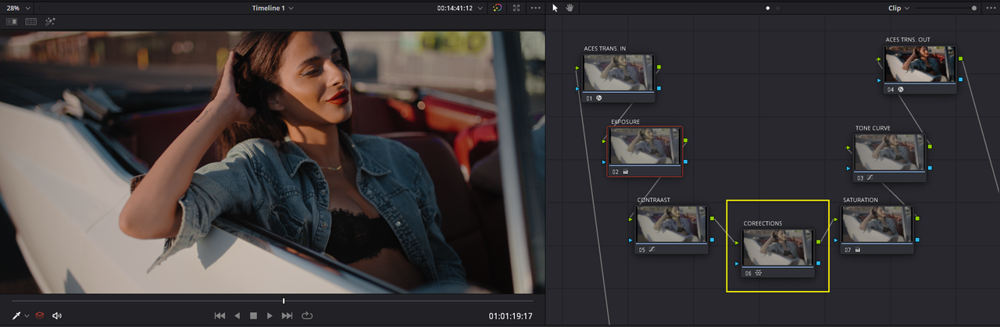The height and width of the screenshot is (327, 1000).
Task: Open the eyedropper qualifier picker tool
Action: pos(16,315)
